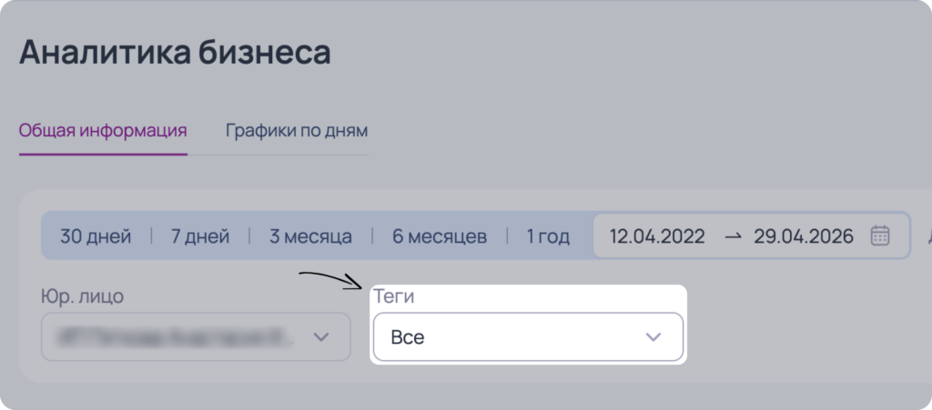The height and width of the screenshot is (410, 932).
Task: Click the arrow between the two dates
Action: tap(734, 236)
